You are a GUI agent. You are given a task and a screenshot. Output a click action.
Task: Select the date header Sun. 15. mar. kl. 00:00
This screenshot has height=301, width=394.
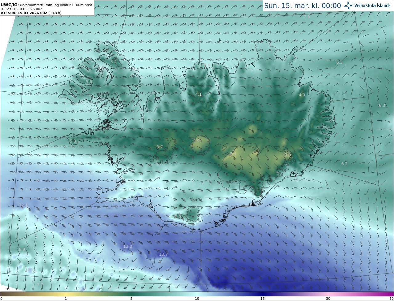click(303, 6)
